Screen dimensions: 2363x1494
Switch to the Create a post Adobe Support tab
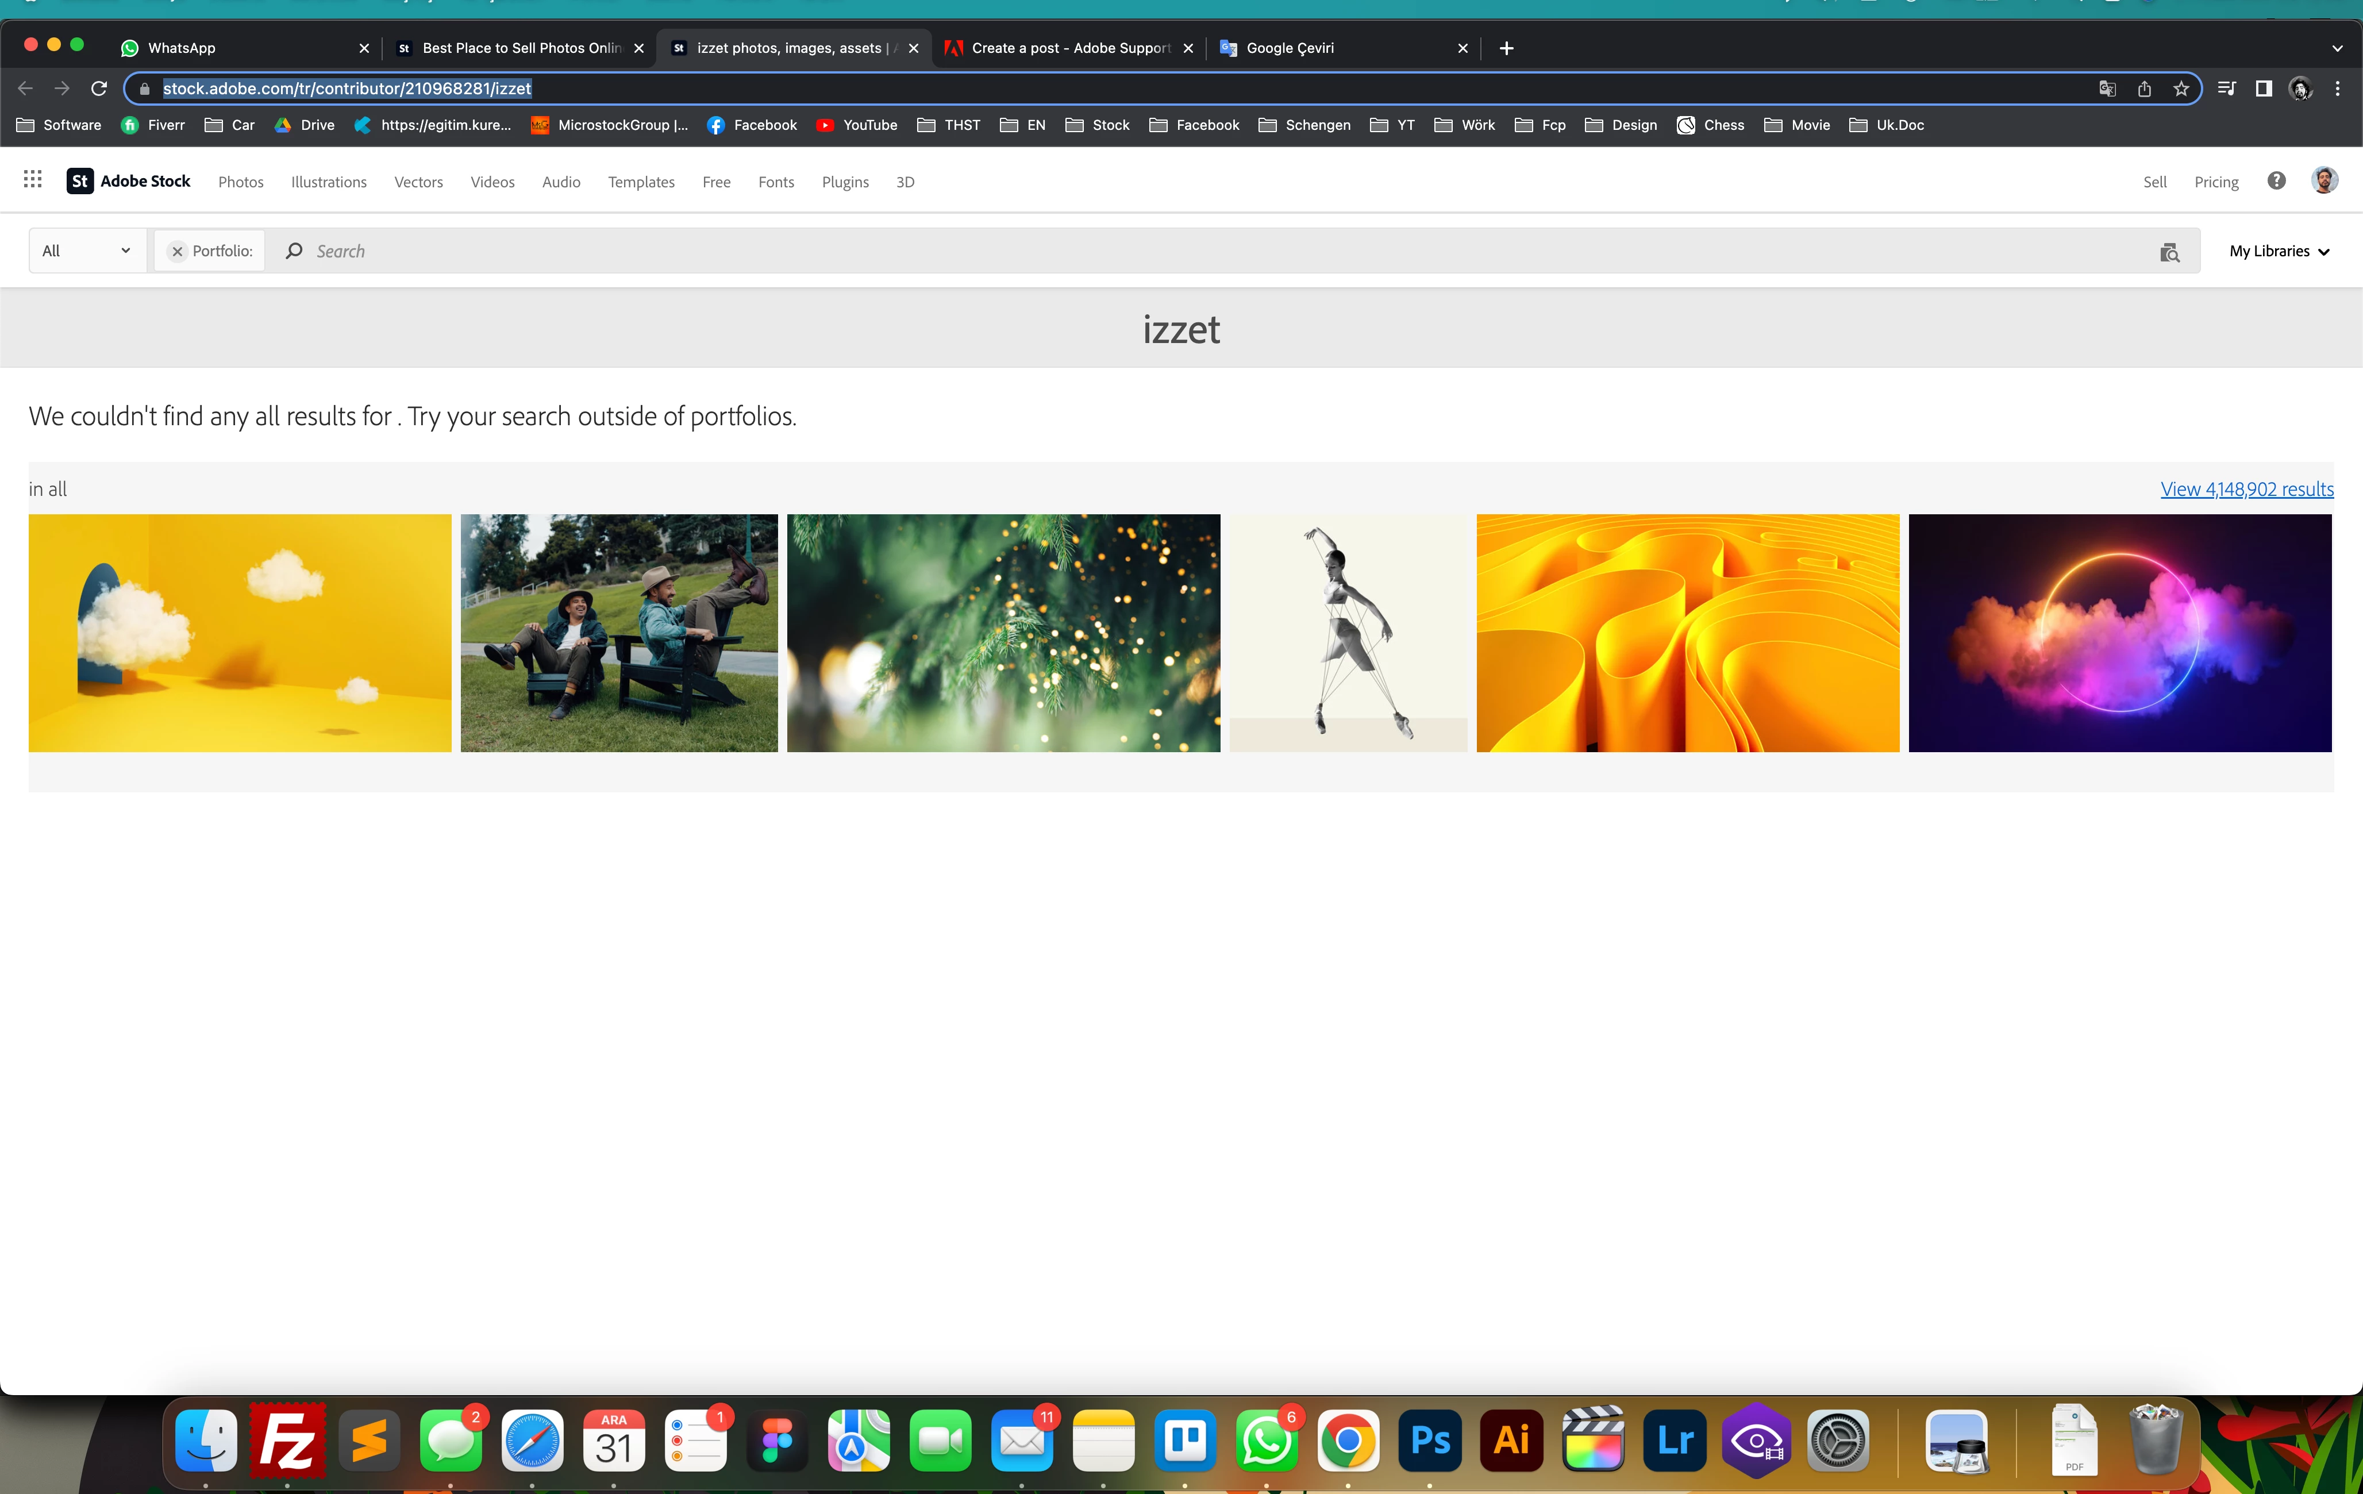pyautogui.click(x=1069, y=48)
